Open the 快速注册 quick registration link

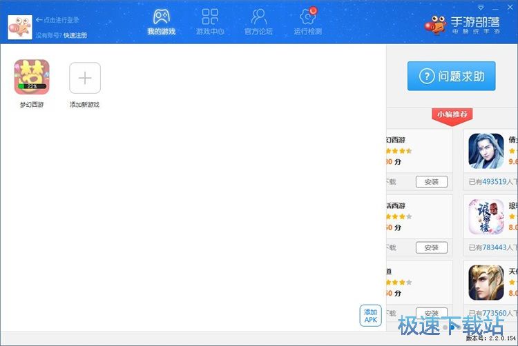coord(75,35)
